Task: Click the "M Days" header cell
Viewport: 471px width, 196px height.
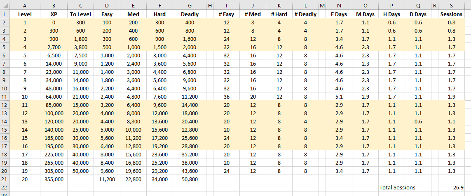Action: point(365,14)
